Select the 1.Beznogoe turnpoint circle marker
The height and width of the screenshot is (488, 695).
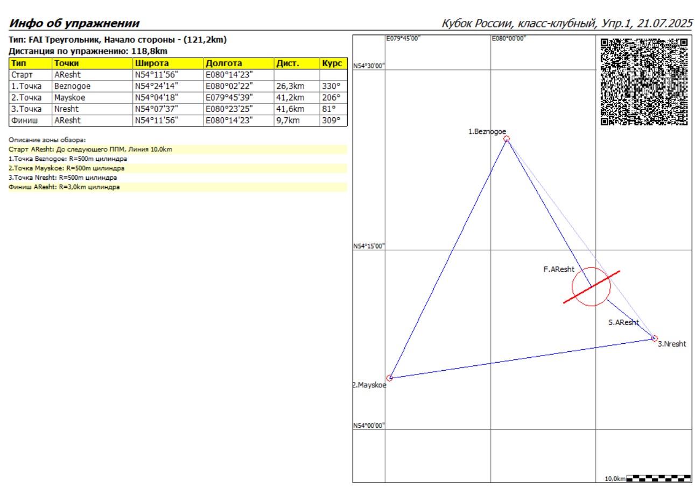click(x=506, y=139)
